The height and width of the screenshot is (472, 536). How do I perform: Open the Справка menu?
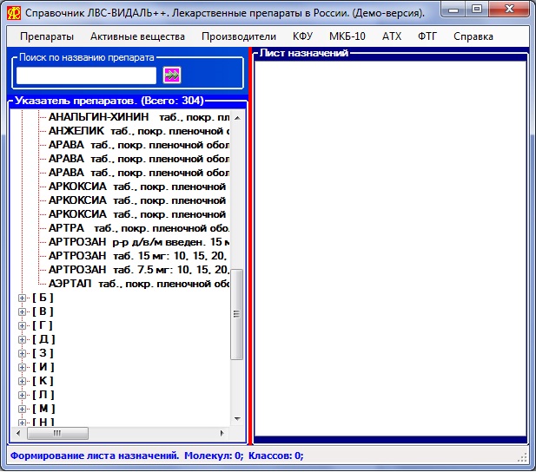473,36
